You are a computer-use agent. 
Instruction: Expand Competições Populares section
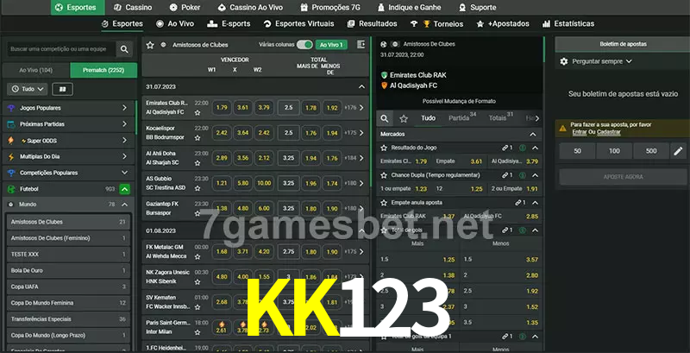(x=124, y=173)
